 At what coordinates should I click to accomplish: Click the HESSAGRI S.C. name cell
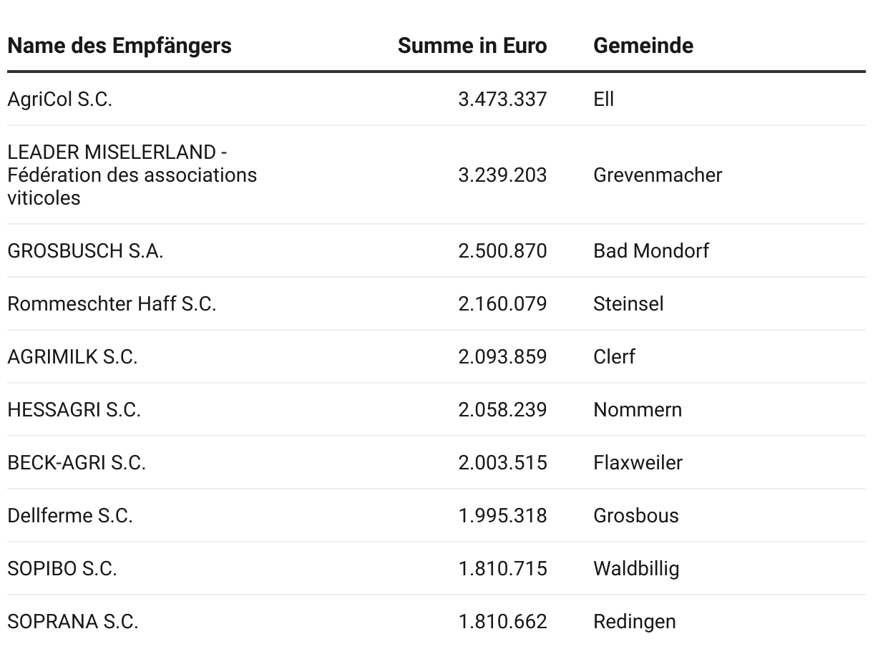pos(74,410)
